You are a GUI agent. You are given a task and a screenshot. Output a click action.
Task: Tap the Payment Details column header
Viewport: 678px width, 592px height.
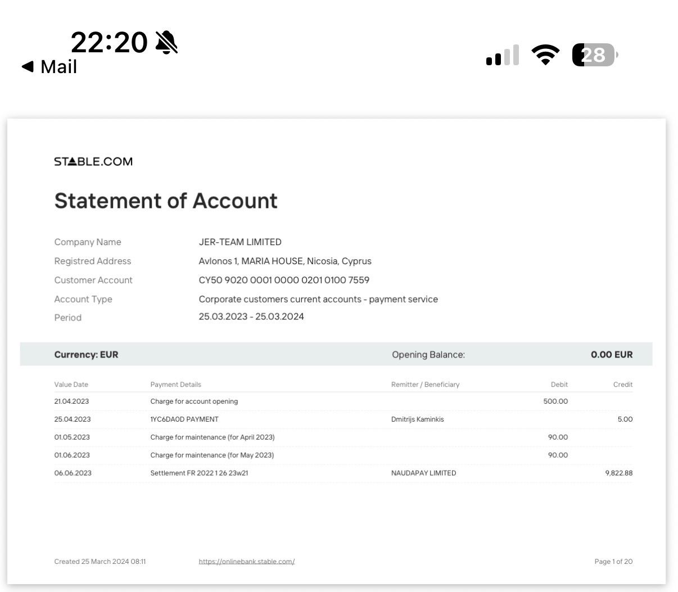click(x=175, y=385)
